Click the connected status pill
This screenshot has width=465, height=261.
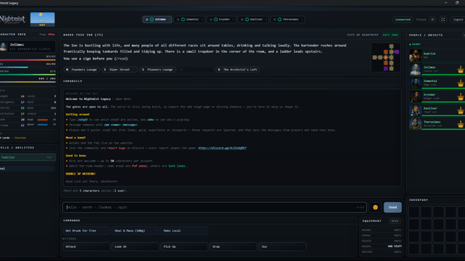pyautogui.click(x=403, y=20)
